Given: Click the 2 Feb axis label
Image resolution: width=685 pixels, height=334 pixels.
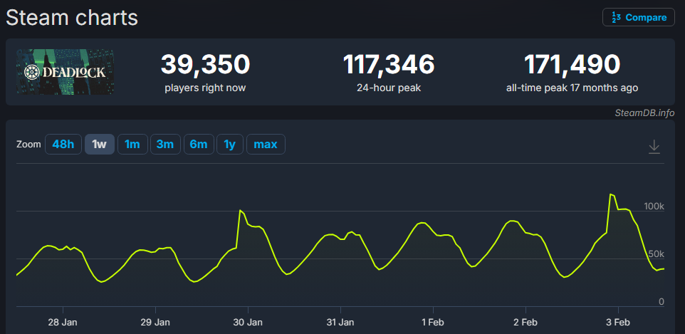Looking at the screenshot, I should [x=525, y=323].
